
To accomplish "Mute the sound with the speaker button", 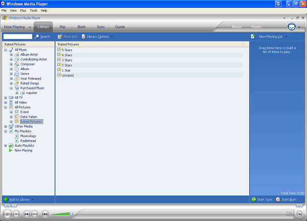I will click(x=45, y=214).
